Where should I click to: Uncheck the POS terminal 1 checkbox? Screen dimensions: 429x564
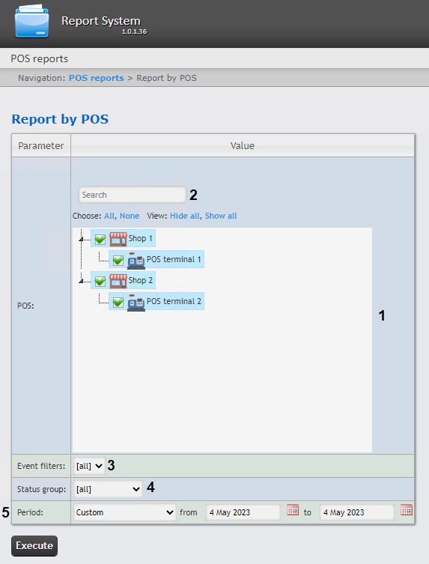[118, 260]
